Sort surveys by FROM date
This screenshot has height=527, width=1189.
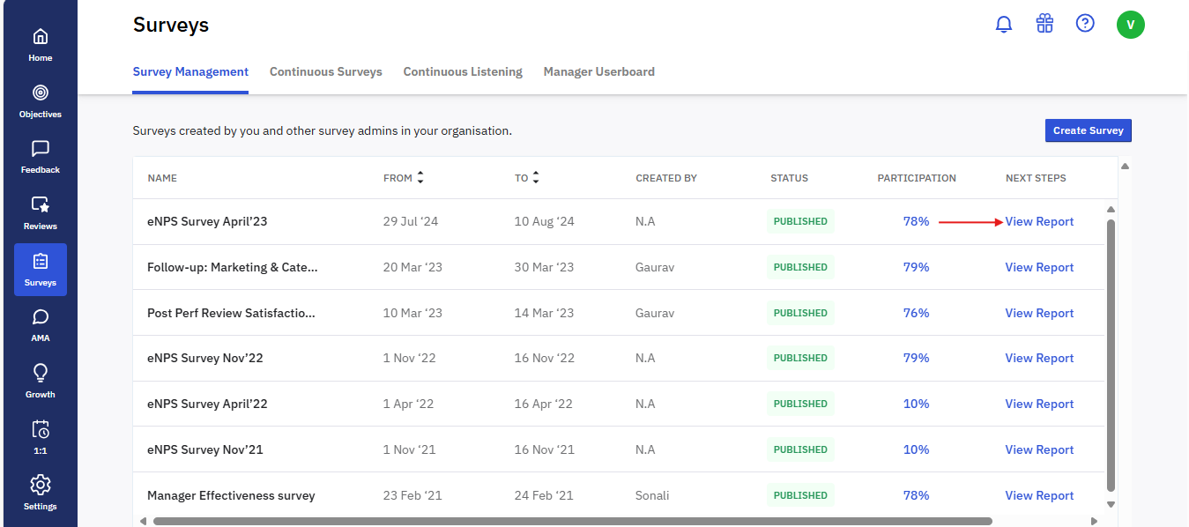click(420, 178)
